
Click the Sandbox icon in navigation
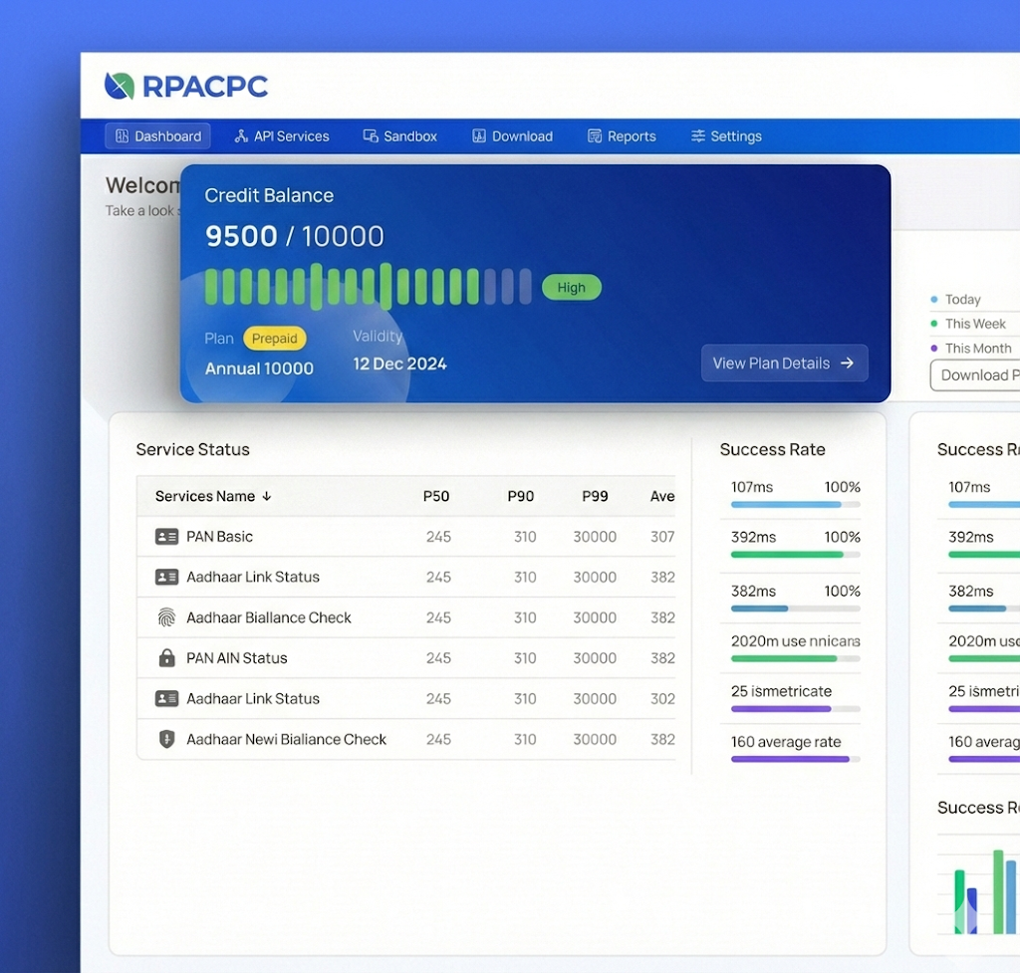tap(371, 136)
